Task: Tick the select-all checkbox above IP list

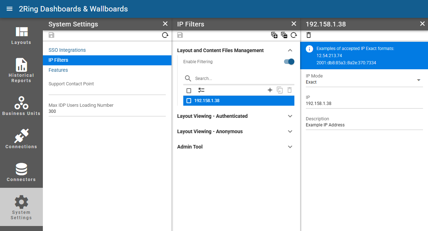Action: [189, 90]
